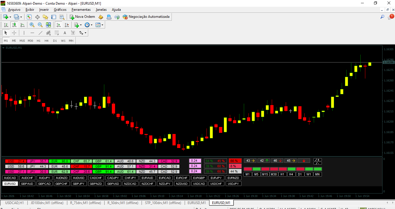Select the text 'A' drawing tool
Viewport: 395px width, 209px height.
[x=65, y=33]
